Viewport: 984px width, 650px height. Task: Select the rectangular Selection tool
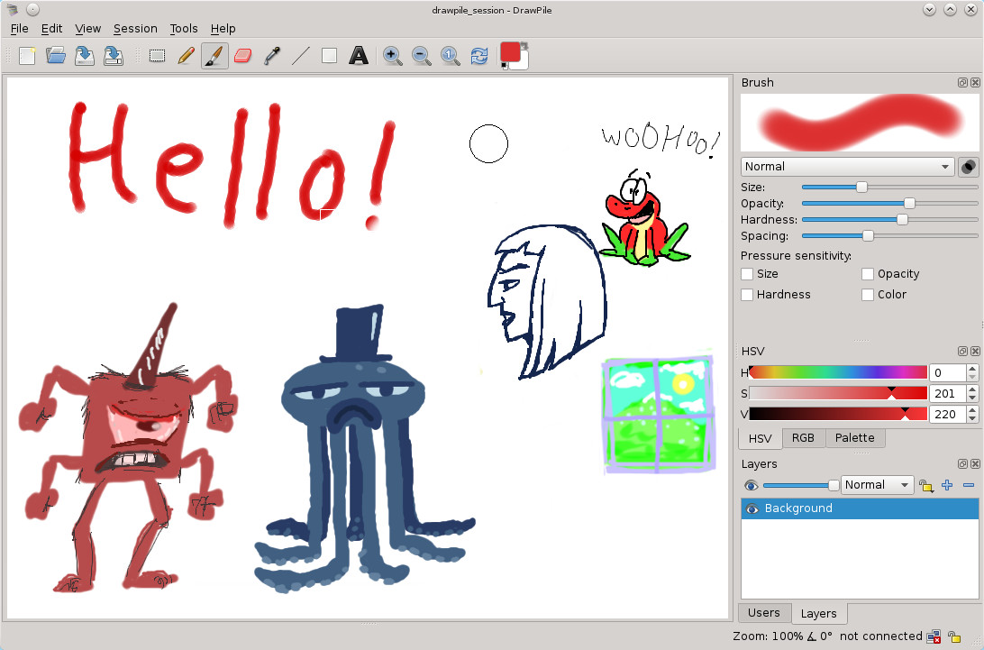(x=157, y=56)
